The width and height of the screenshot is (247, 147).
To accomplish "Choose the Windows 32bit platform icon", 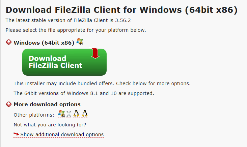I will click(61, 114).
